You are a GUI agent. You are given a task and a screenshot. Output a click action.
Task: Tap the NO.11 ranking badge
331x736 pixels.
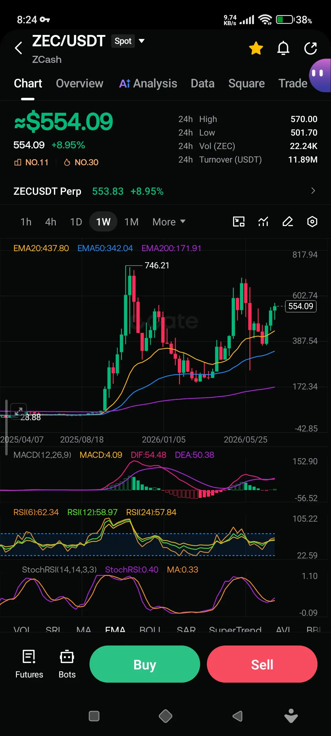(x=31, y=162)
